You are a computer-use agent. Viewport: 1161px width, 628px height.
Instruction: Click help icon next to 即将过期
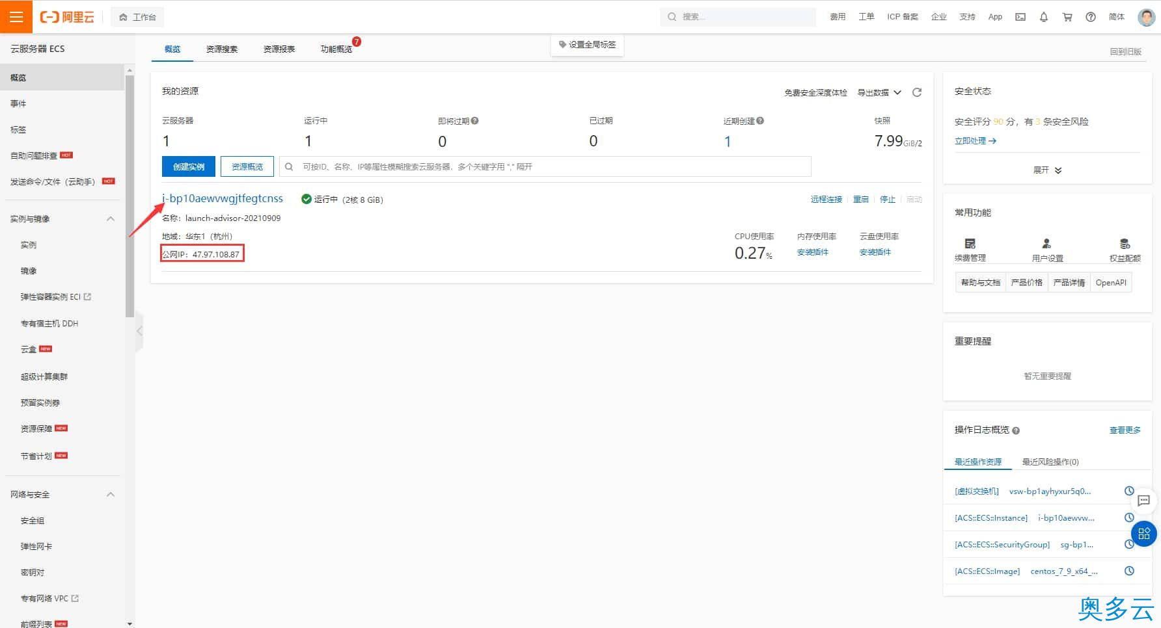point(474,121)
